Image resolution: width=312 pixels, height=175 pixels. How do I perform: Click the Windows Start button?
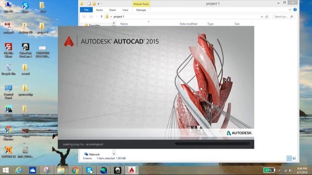5,170
